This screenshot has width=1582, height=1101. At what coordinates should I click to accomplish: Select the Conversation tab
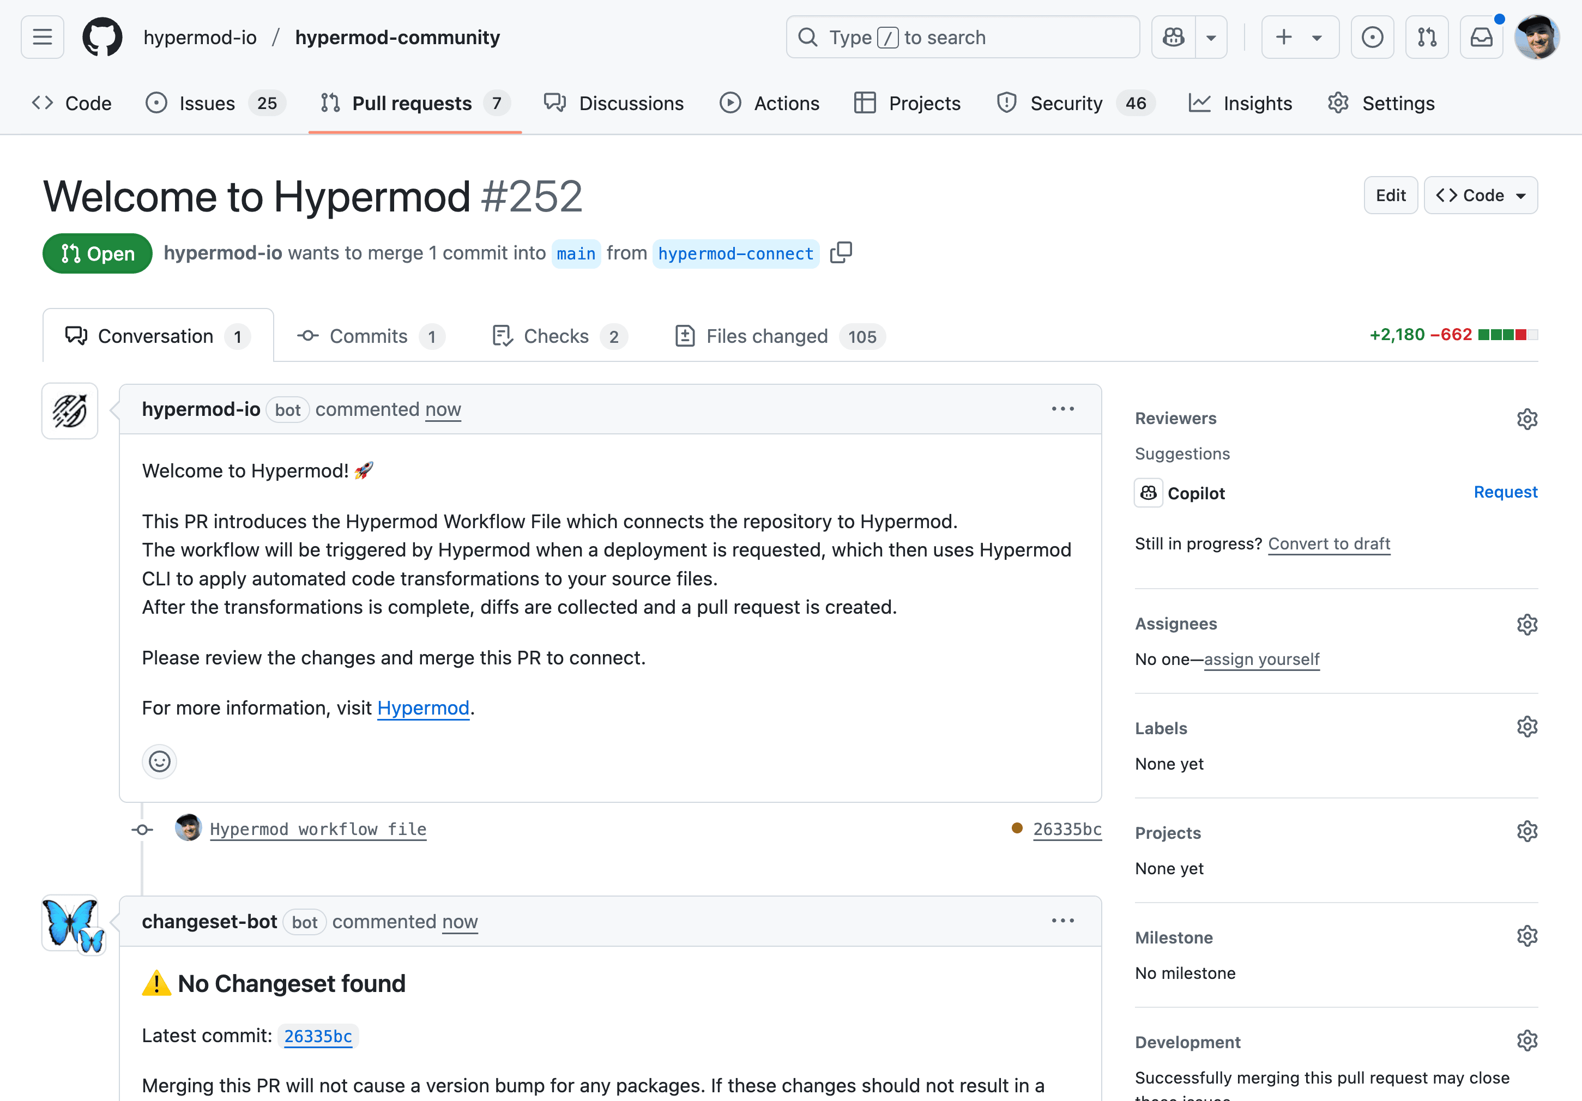[158, 336]
